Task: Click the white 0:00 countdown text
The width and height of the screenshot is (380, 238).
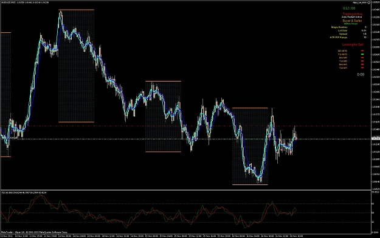Action: click(361, 74)
